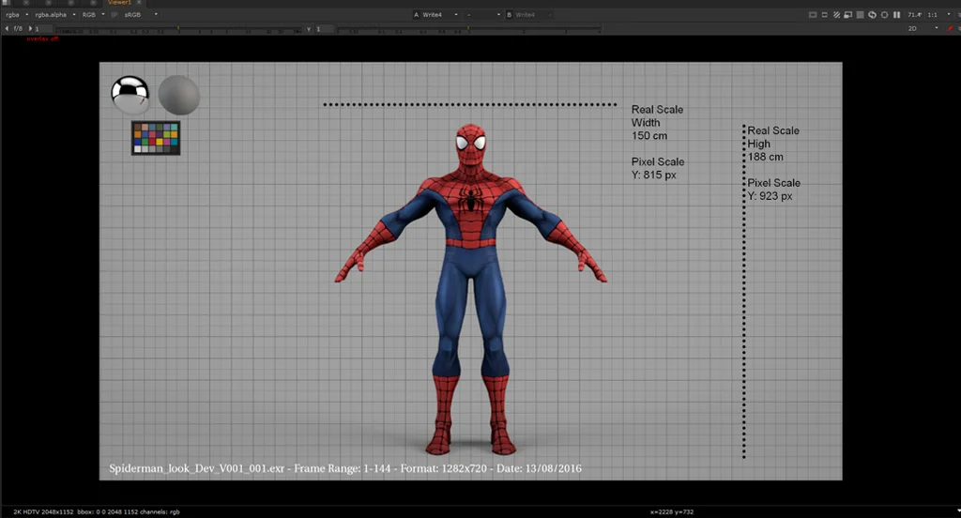The image size is (961, 518).
Task: Open the rgba.alpha channel dropdown
Action: (54, 15)
